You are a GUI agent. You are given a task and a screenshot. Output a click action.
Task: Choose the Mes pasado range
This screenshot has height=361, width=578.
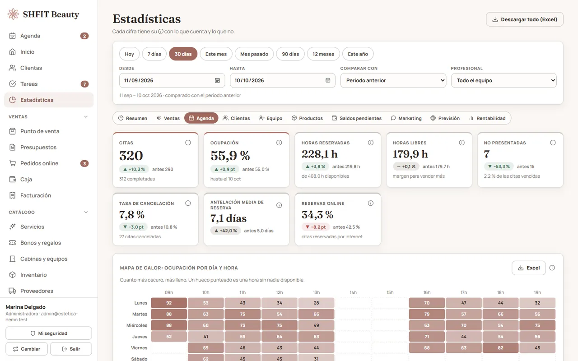[x=254, y=54]
